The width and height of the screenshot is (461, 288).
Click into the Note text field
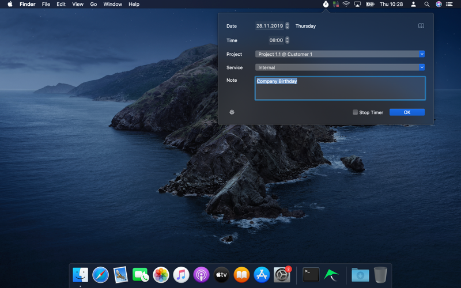340,89
